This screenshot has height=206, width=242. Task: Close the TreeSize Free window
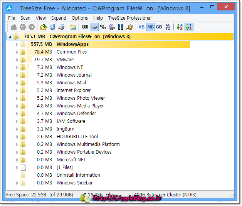coord(226,7)
